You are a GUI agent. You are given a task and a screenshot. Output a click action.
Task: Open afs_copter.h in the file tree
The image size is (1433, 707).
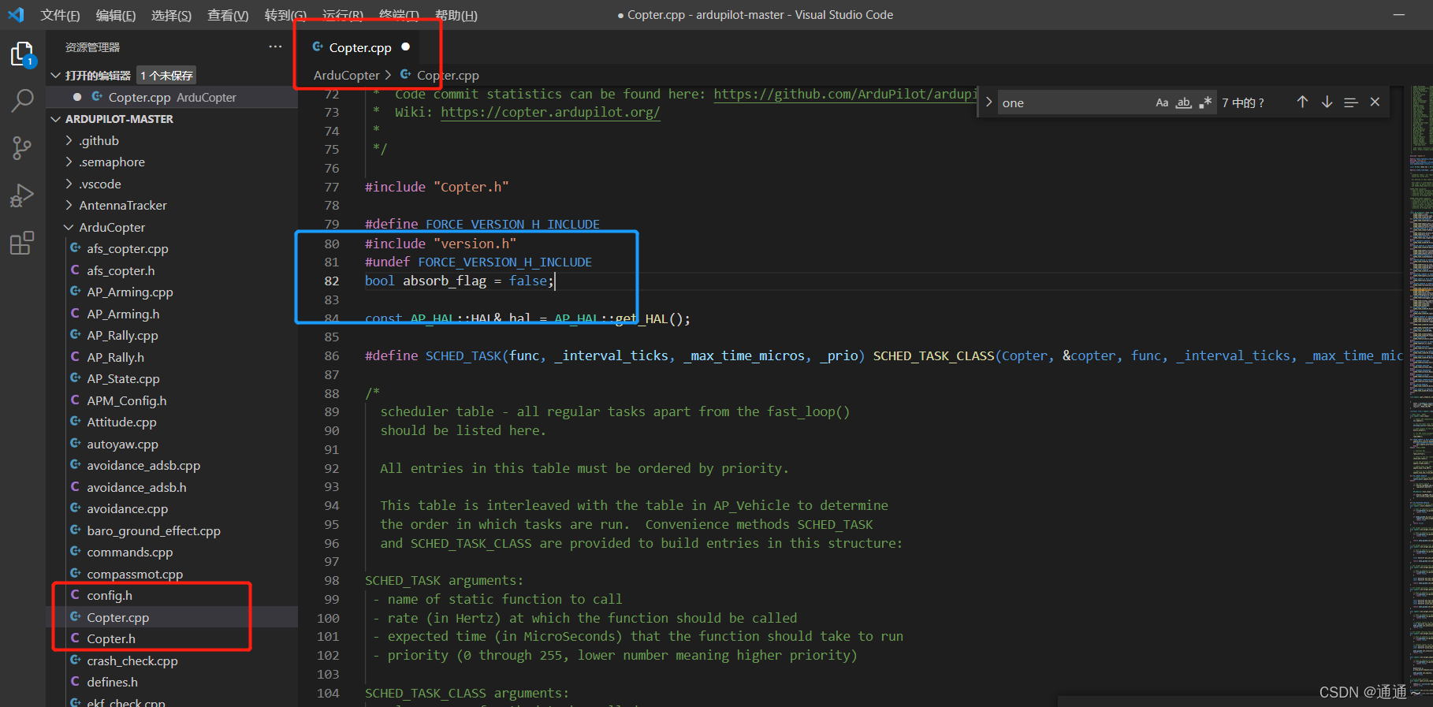[172, 270]
